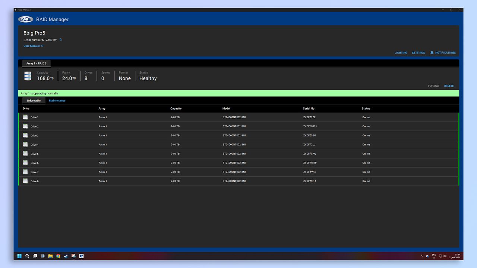Click the Drive 4 disk icon

click(25, 145)
